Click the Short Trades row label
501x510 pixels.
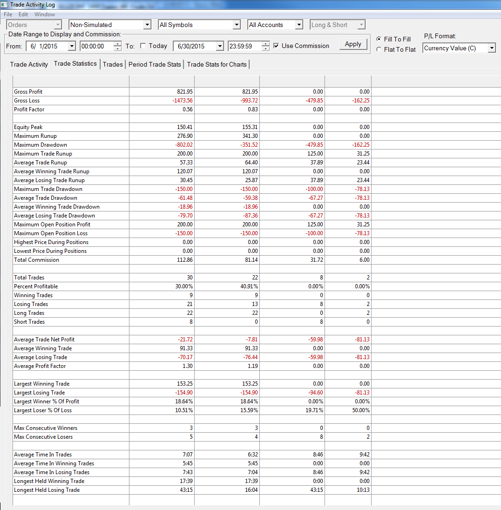pos(29,322)
